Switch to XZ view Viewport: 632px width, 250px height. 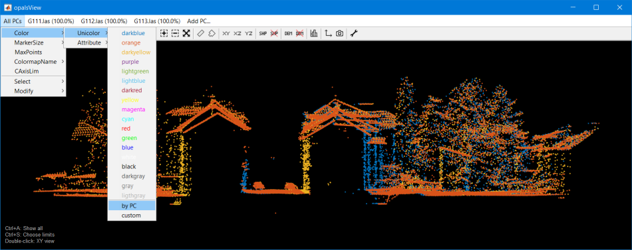237,33
